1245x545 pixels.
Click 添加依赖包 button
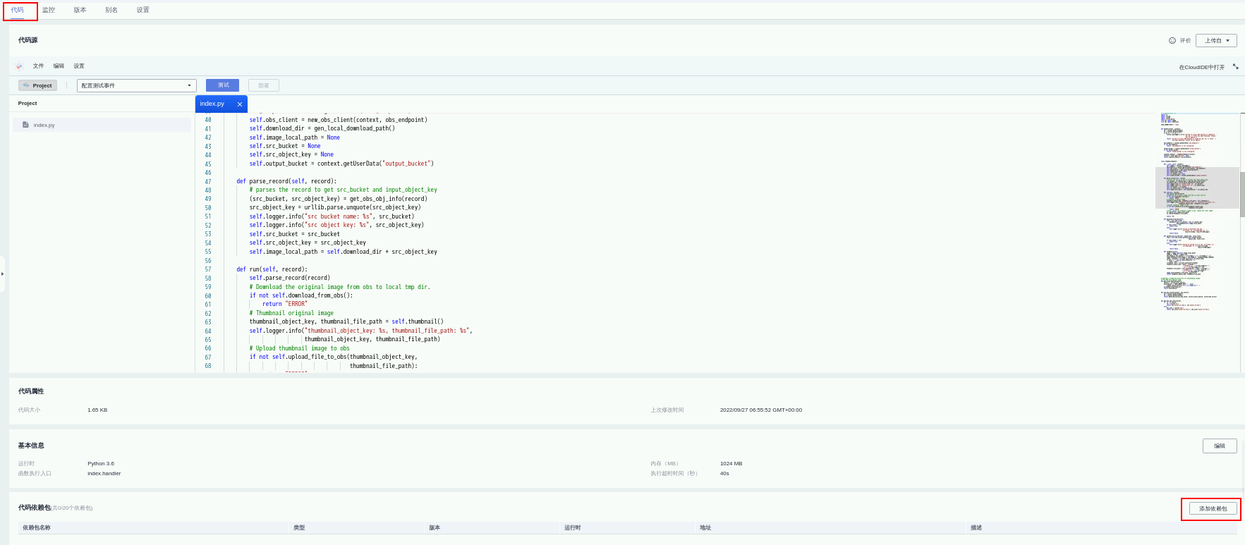coord(1213,508)
